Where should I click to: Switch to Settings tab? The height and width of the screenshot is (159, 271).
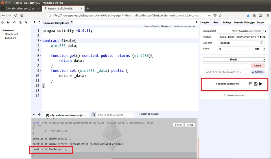(227, 23)
